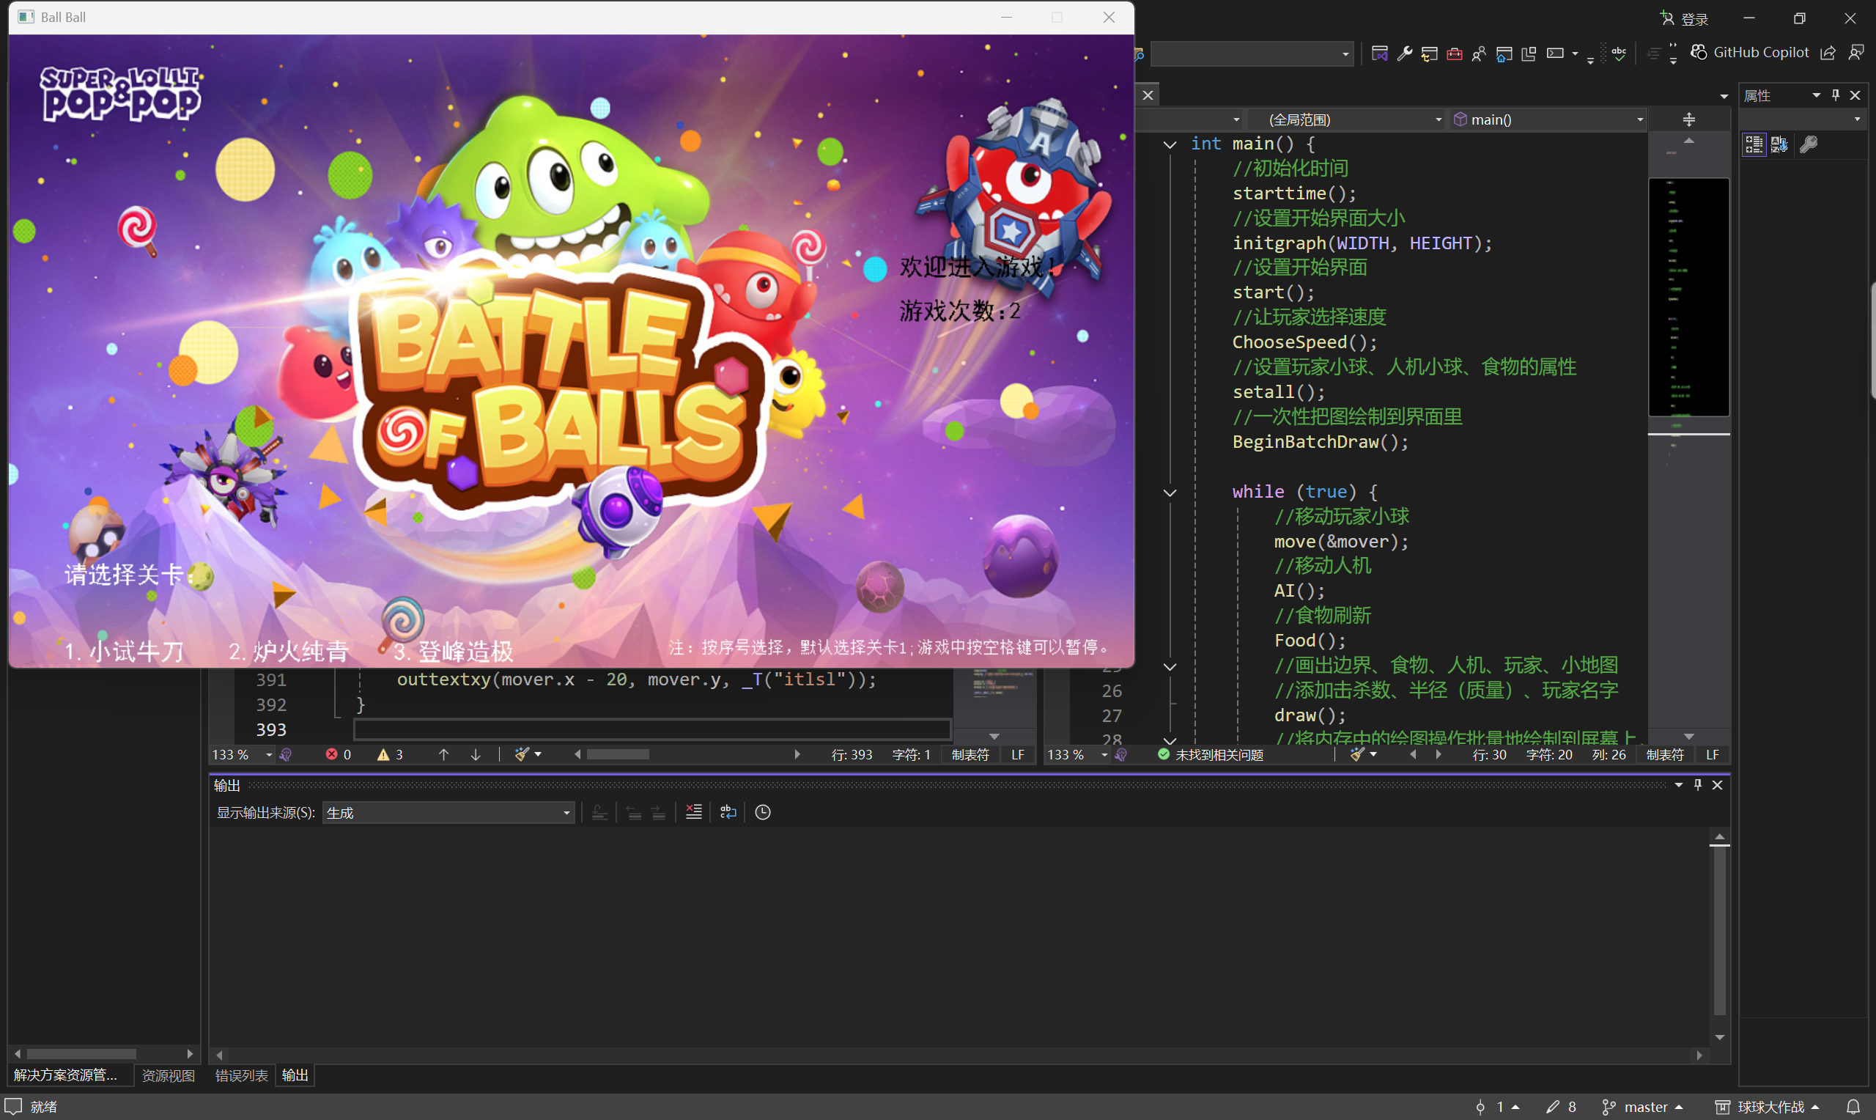The height and width of the screenshot is (1120, 1876).
Task: Click the left editor horizontal scrollbar thumb
Action: 618,754
